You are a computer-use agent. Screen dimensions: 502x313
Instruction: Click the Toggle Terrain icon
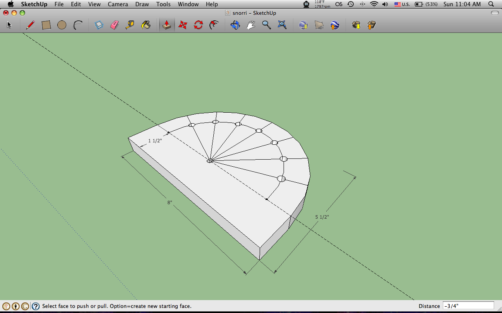[x=319, y=25]
